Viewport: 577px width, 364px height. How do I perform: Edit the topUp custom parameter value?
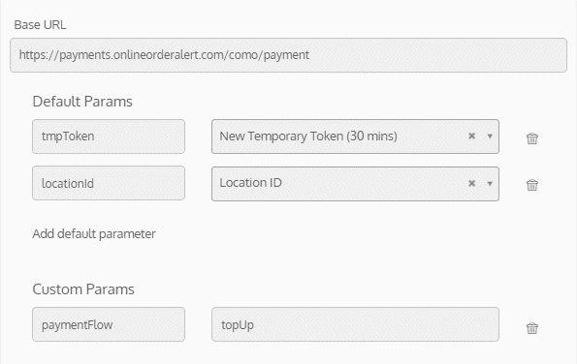(x=355, y=324)
